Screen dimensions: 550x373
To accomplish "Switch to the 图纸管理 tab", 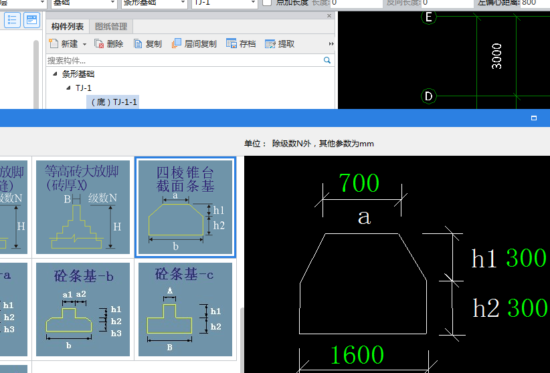I will tap(111, 27).
